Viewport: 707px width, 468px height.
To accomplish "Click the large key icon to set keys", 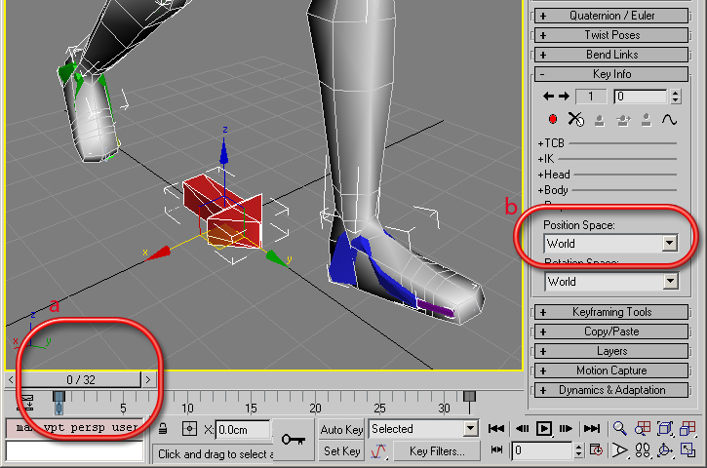I will click(294, 439).
